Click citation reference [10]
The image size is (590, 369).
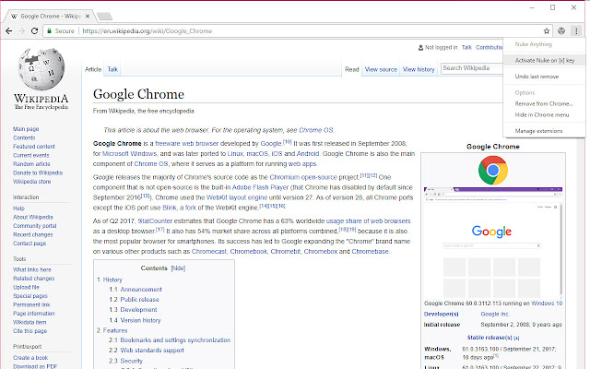(287, 142)
